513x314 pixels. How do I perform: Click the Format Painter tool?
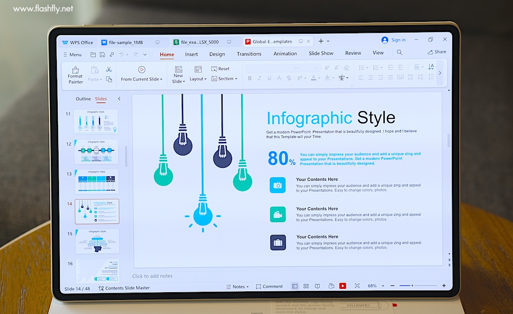[x=75, y=75]
